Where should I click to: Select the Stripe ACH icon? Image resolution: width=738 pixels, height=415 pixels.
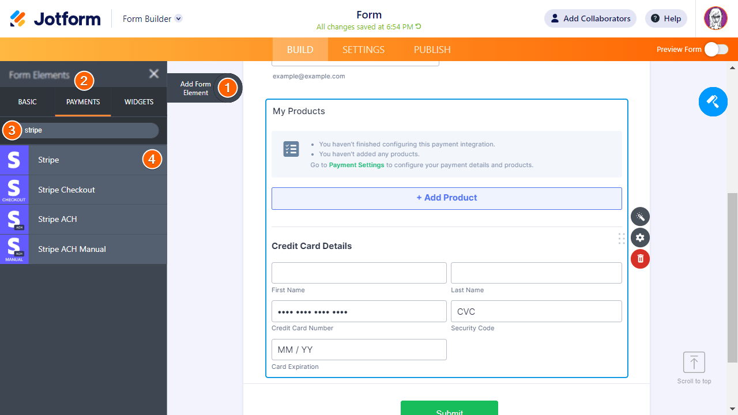[x=14, y=219]
